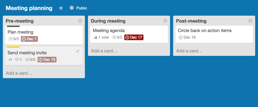Open the Circle back on action items card
The height and width of the screenshot is (107, 258).
tap(205, 31)
